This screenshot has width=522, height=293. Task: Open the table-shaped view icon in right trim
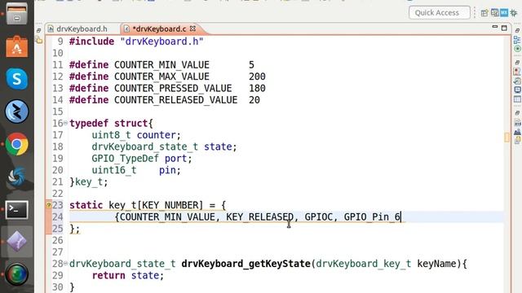[517, 99]
